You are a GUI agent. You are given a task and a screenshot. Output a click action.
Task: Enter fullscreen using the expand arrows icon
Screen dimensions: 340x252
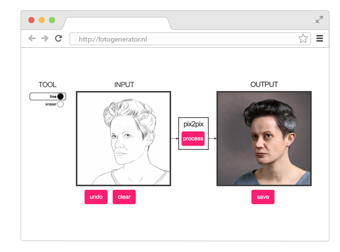[319, 20]
